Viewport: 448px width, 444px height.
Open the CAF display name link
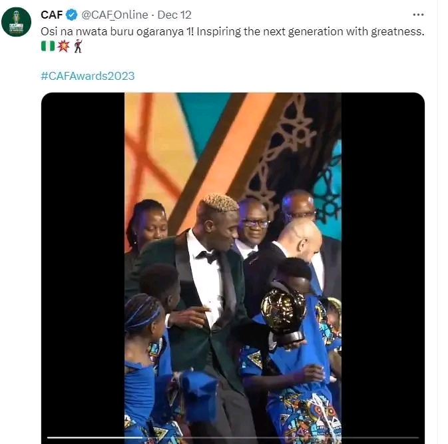[51, 15]
